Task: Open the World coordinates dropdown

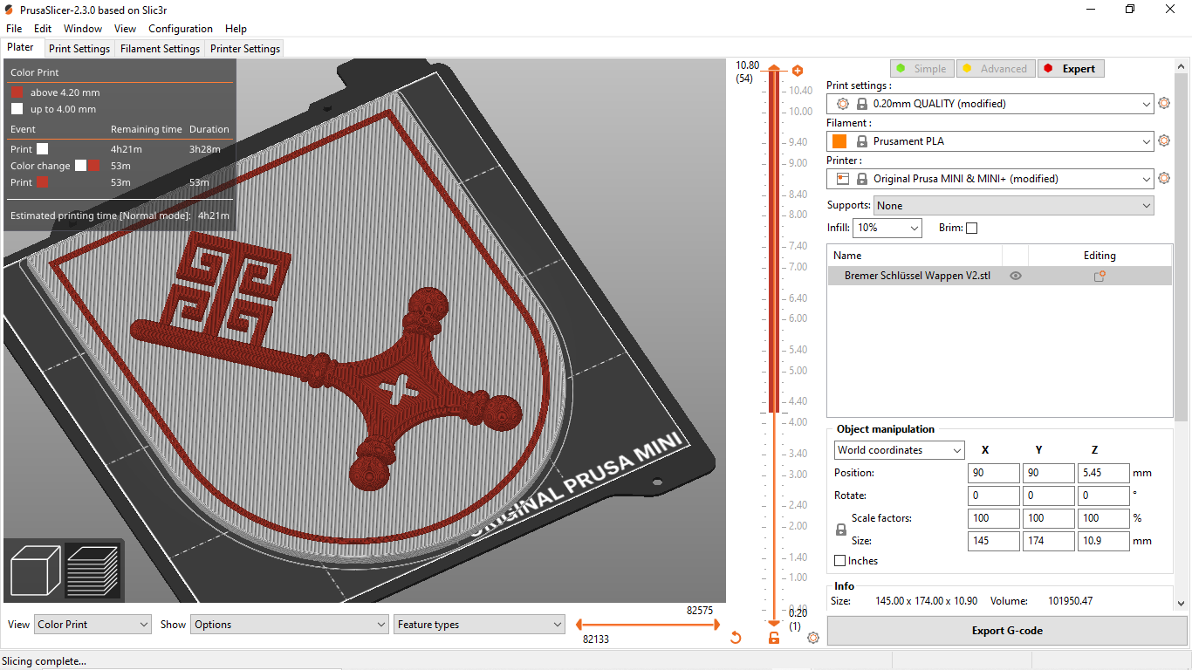Action: pyautogui.click(x=898, y=449)
